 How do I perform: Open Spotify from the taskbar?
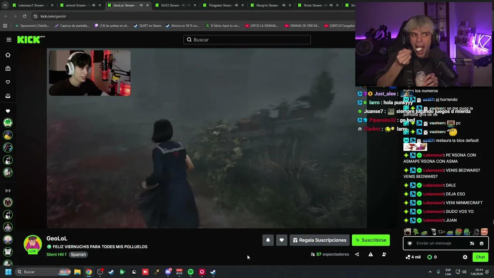[191, 272]
